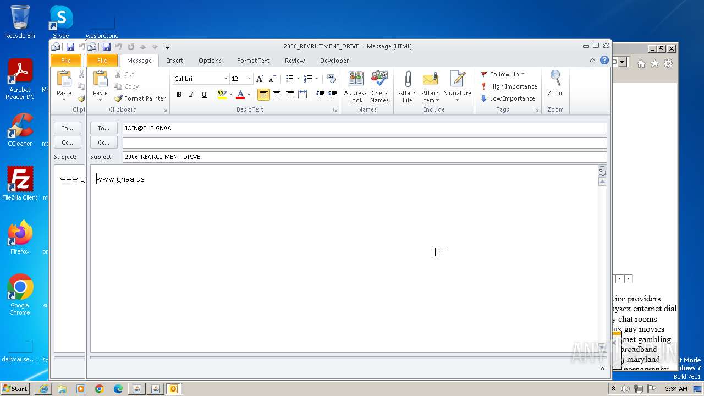Toggle Low Importance tag
The width and height of the screenshot is (704, 396).
(508, 98)
